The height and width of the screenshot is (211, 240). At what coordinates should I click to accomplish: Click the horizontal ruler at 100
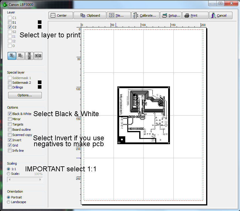click(143, 25)
